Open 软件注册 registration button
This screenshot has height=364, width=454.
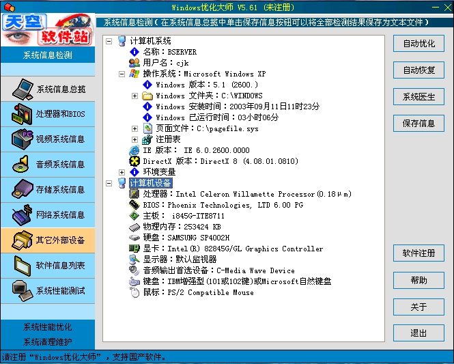point(418,253)
